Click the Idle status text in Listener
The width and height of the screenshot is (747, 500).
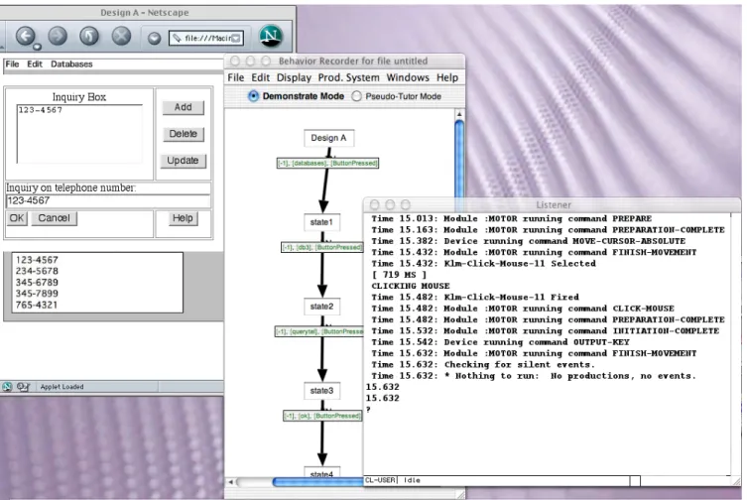coord(412,480)
